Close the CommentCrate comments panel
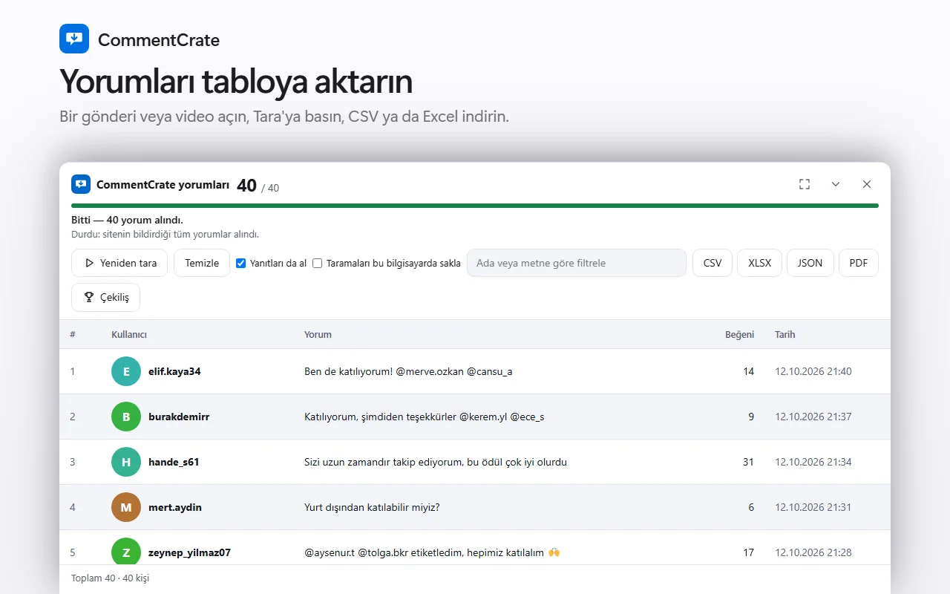 tap(867, 184)
